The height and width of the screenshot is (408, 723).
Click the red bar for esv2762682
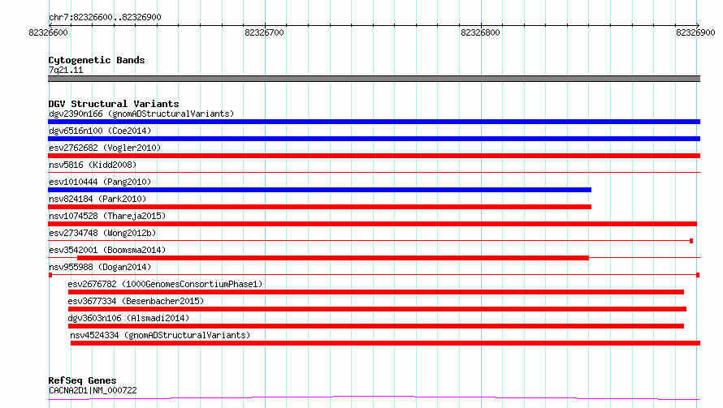coord(374,156)
